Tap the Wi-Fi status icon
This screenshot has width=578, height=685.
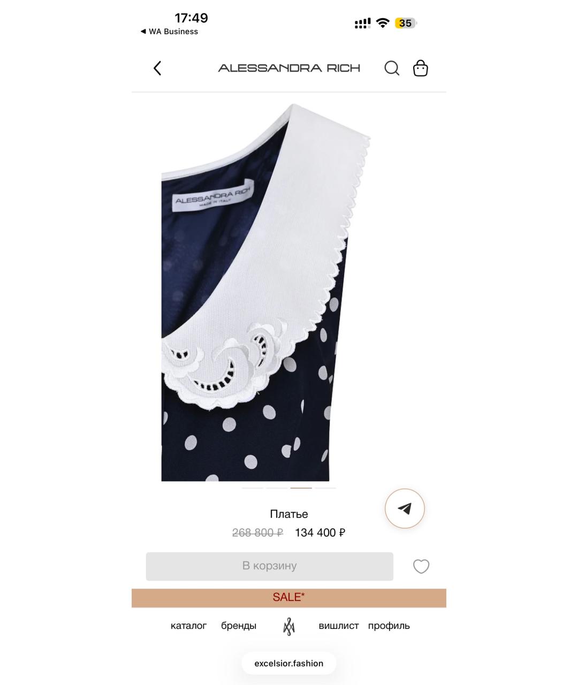[382, 23]
